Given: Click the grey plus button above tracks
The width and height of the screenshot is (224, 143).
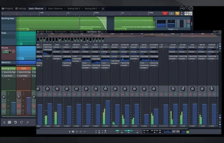Looking at the screenshot, I should 171,13.
